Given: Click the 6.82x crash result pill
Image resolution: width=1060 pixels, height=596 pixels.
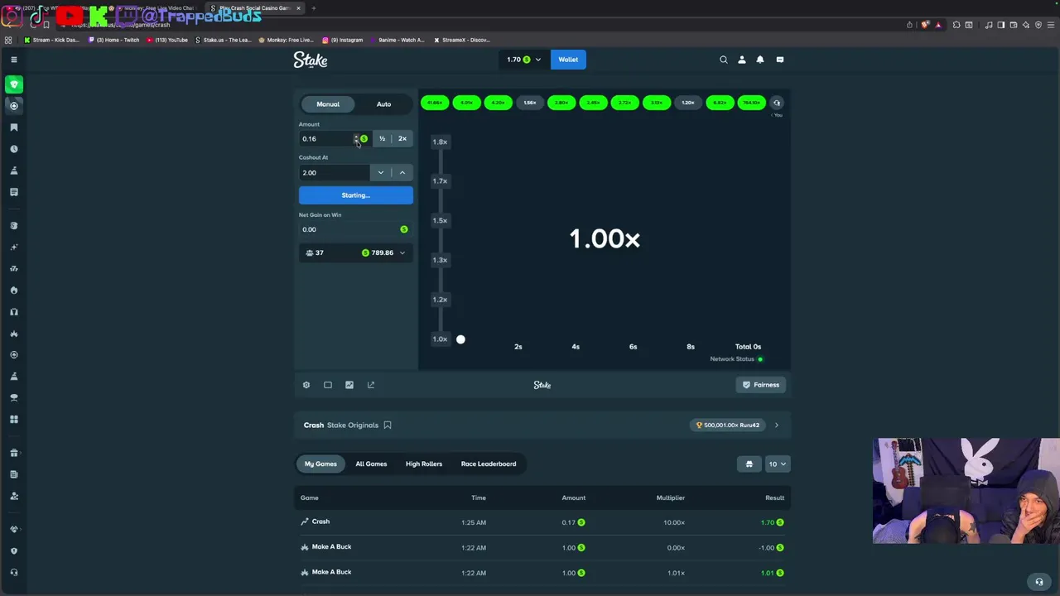Looking at the screenshot, I should tap(720, 103).
